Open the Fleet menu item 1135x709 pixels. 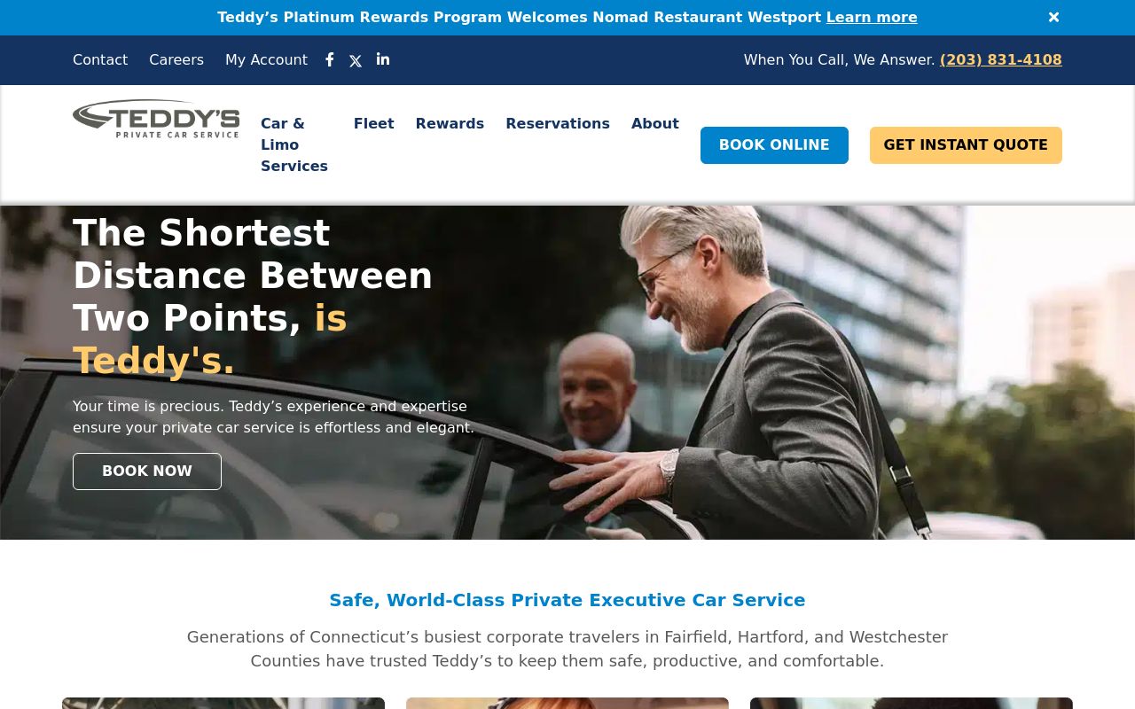tap(374, 123)
